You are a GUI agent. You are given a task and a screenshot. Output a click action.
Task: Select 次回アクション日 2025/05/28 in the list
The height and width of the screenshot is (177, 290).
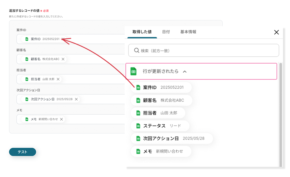172,139
